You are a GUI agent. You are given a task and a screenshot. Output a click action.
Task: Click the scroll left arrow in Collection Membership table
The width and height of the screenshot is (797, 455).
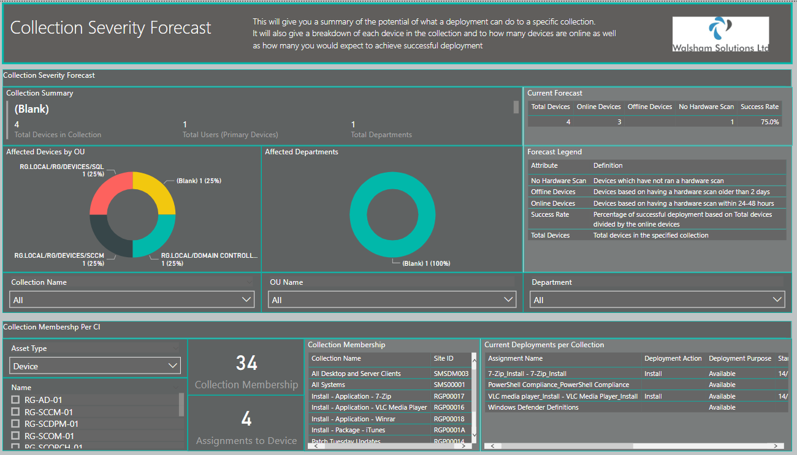[x=316, y=446]
